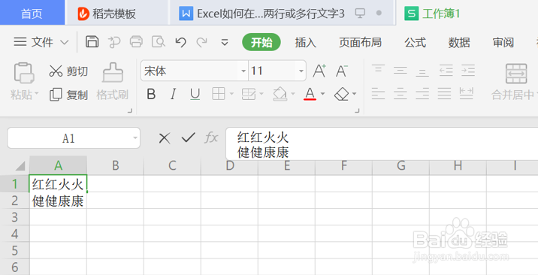Open the 页面布局 ribbon tab
538x275 pixels.
(360, 43)
